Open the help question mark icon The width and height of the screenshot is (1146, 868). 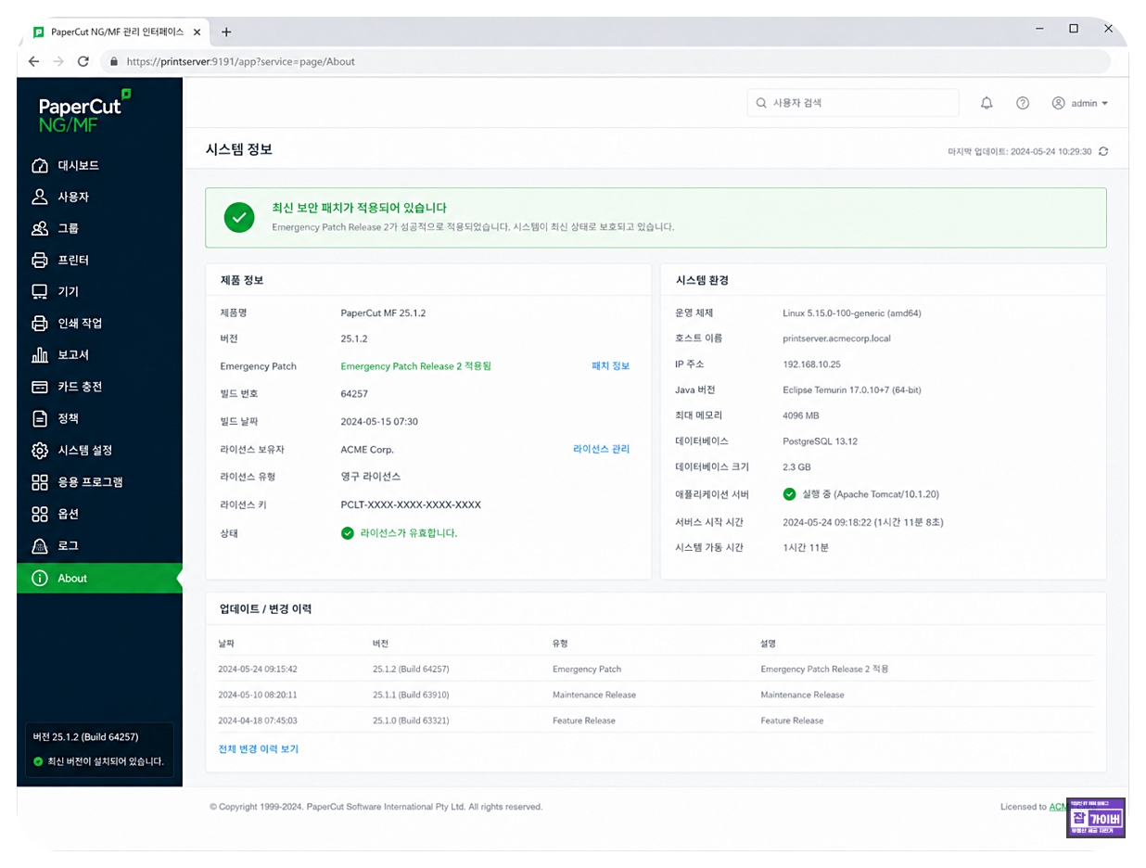click(x=1023, y=103)
